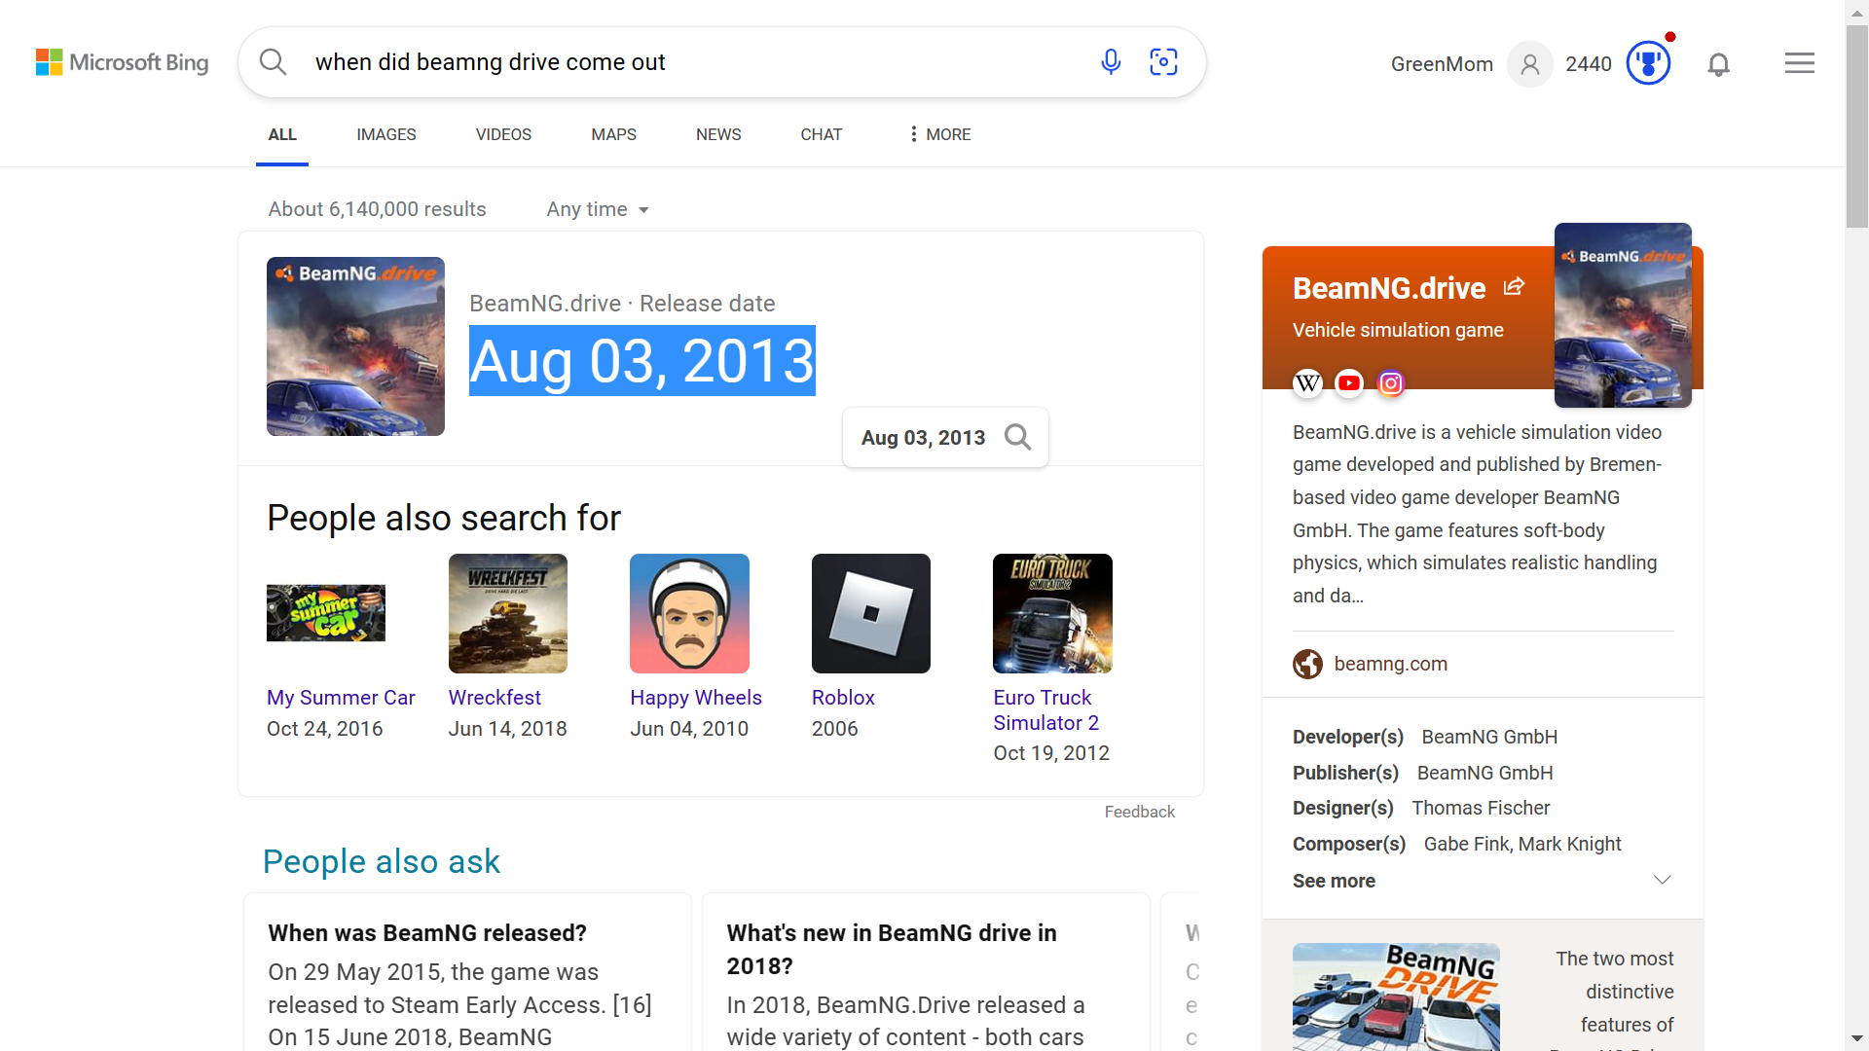Viewport: 1869px width, 1051px height.
Task: Expand the Any time filter dropdown
Action: pyautogui.click(x=597, y=209)
